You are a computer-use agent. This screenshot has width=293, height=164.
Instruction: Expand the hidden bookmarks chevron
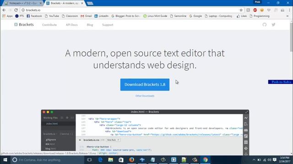click(288, 16)
